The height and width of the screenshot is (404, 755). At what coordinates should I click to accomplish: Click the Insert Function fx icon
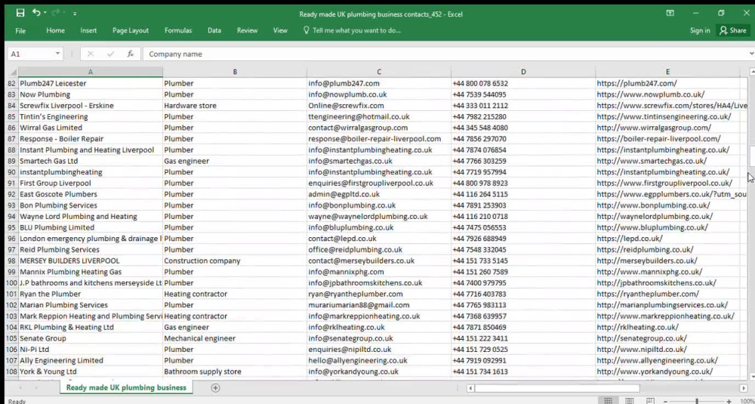(131, 54)
